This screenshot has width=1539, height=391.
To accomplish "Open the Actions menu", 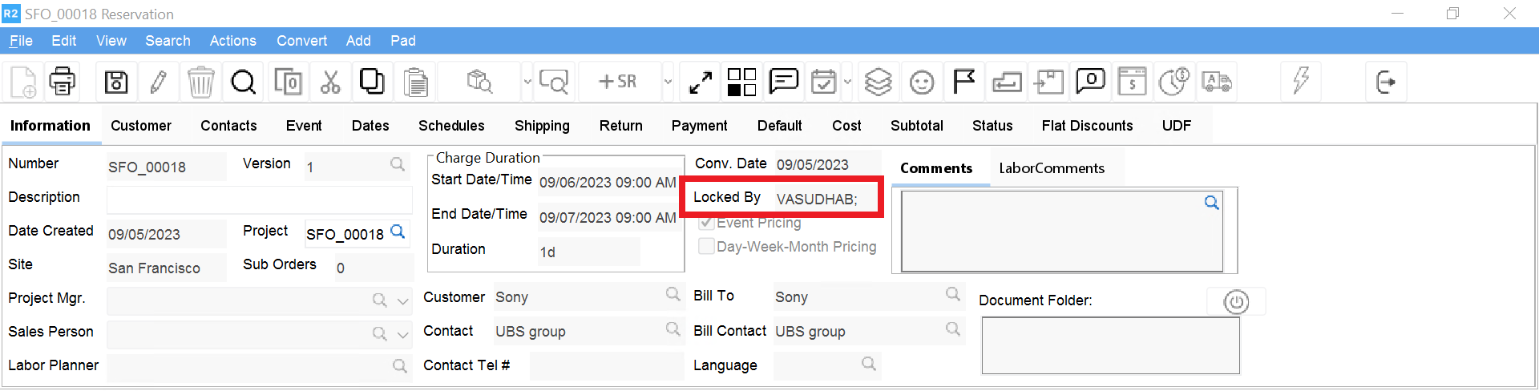I will click(x=232, y=41).
